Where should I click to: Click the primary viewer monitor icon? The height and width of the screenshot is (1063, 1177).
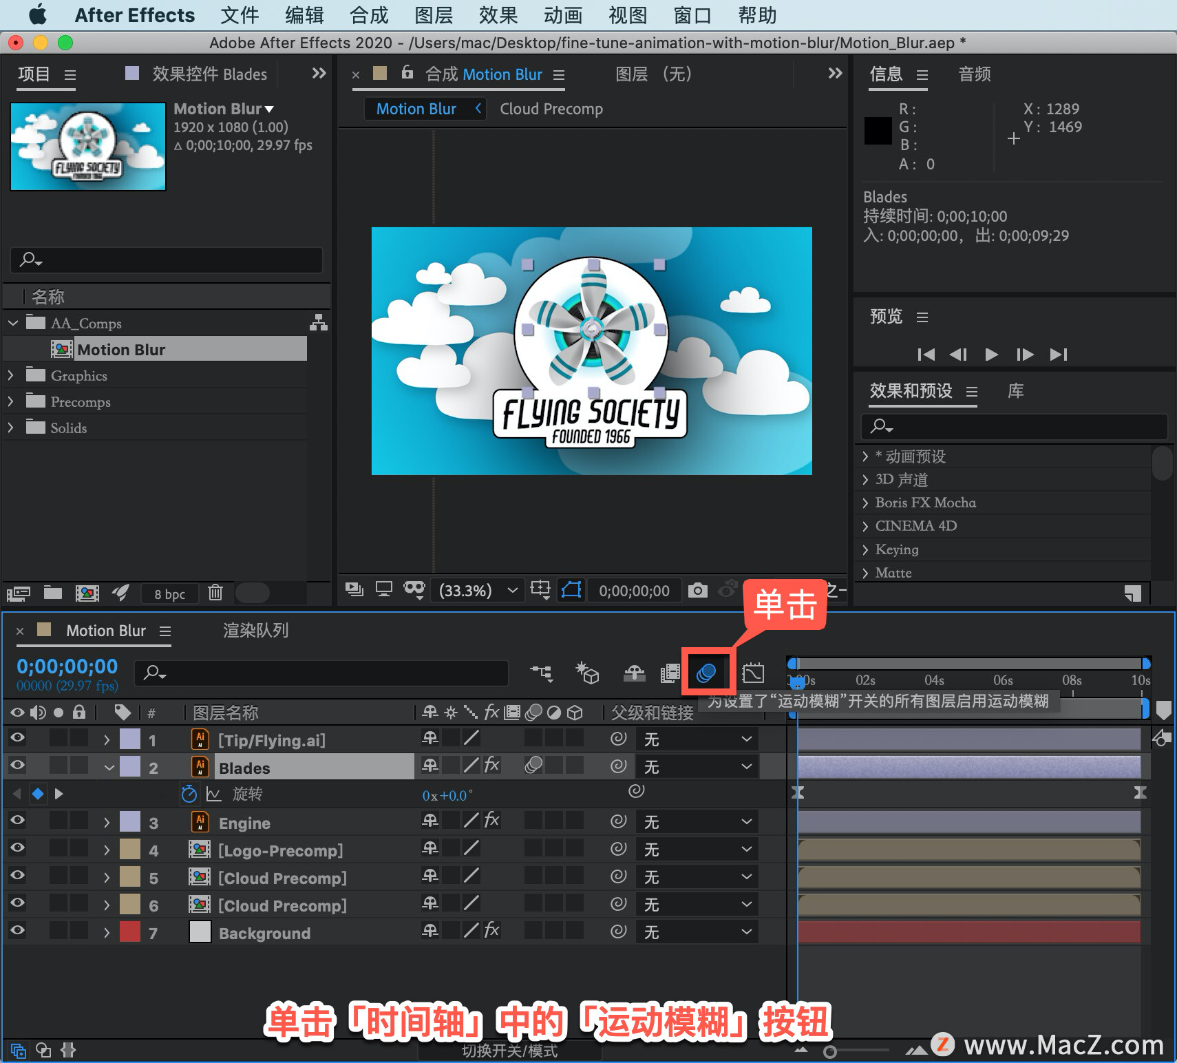[384, 589]
